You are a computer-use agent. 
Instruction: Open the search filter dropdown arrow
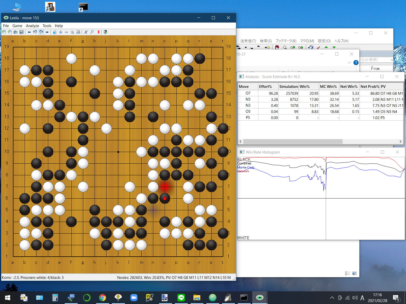click(x=392, y=60)
